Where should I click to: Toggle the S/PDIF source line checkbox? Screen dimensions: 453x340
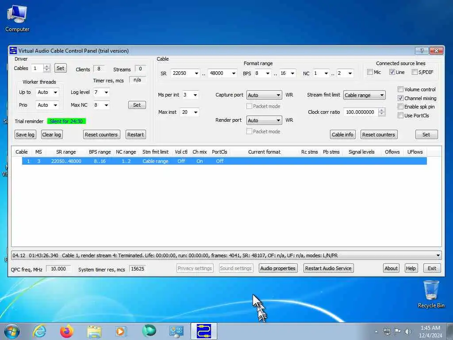(x=414, y=72)
